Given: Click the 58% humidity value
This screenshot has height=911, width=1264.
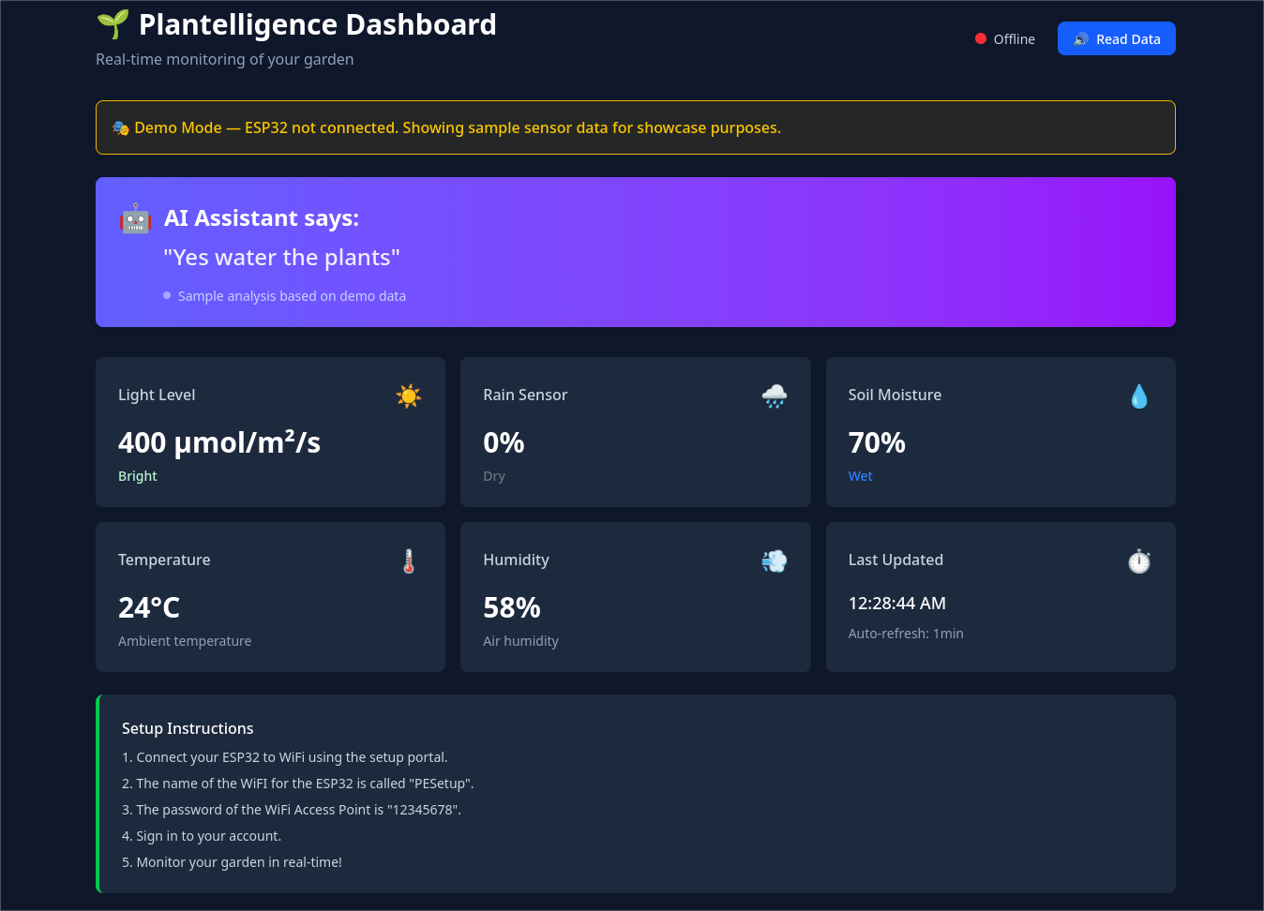Looking at the screenshot, I should point(512,607).
